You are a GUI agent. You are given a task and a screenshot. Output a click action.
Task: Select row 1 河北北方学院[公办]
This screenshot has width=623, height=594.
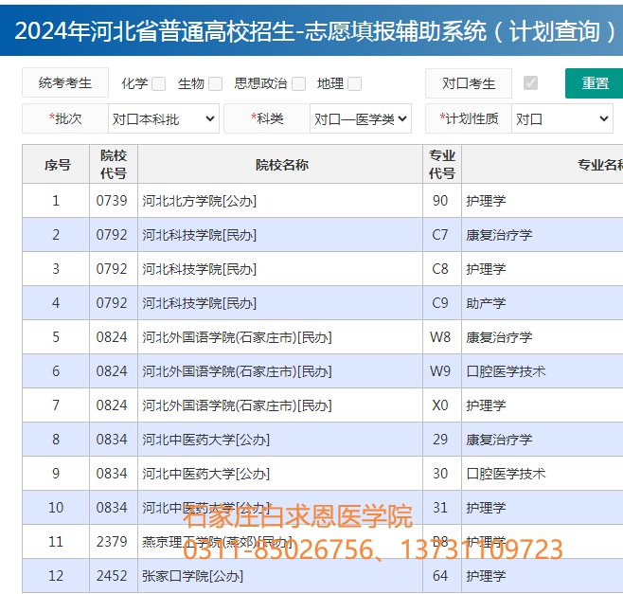coord(199,201)
